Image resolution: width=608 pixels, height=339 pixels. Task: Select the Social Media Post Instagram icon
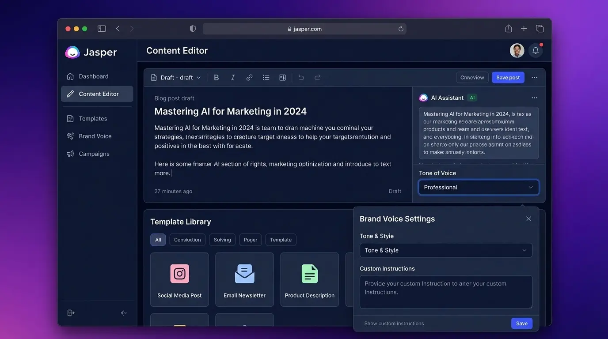pyautogui.click(x=179, y=273)
